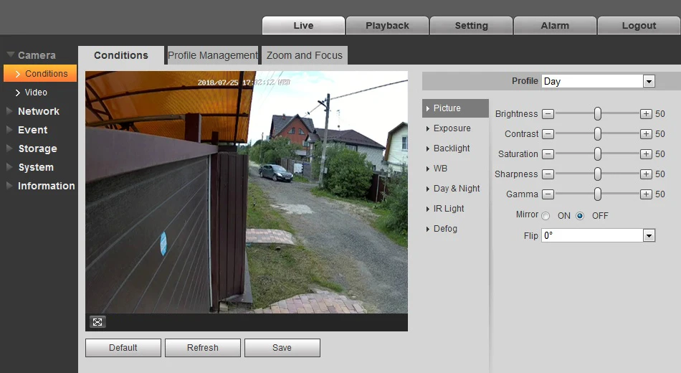
Task: Click the Refresh button
Action: click(203, 348)
